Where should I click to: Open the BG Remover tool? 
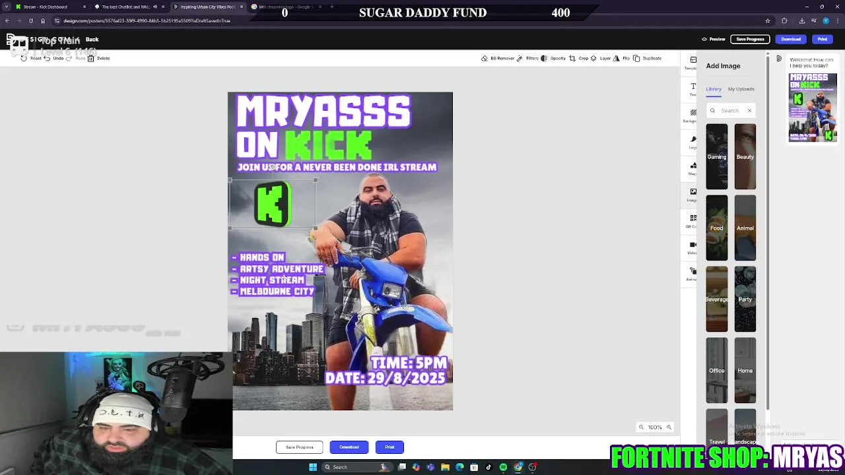498,58
